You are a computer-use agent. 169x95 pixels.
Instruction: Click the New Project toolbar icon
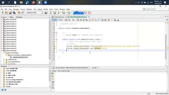pos(6,13)
